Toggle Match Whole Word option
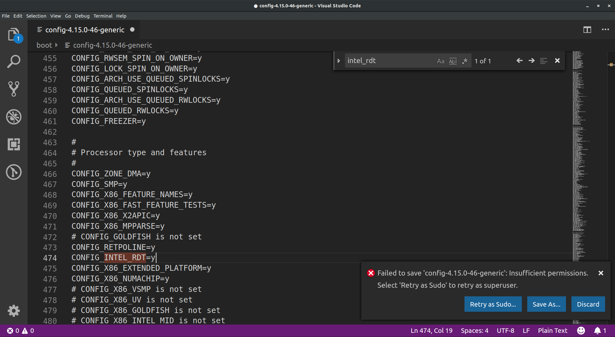The height and width of the screenshot is (337, 615). (x=453, y=61)
